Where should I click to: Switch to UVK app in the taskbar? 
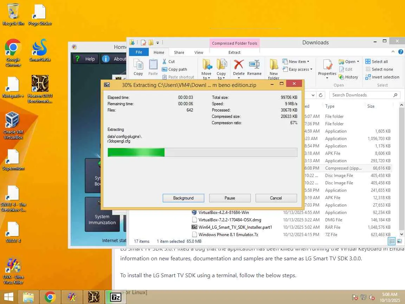tap(72, 297)
